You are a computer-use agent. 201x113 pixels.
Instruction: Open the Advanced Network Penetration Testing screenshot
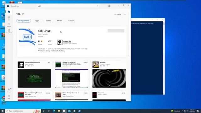(72, 78)
